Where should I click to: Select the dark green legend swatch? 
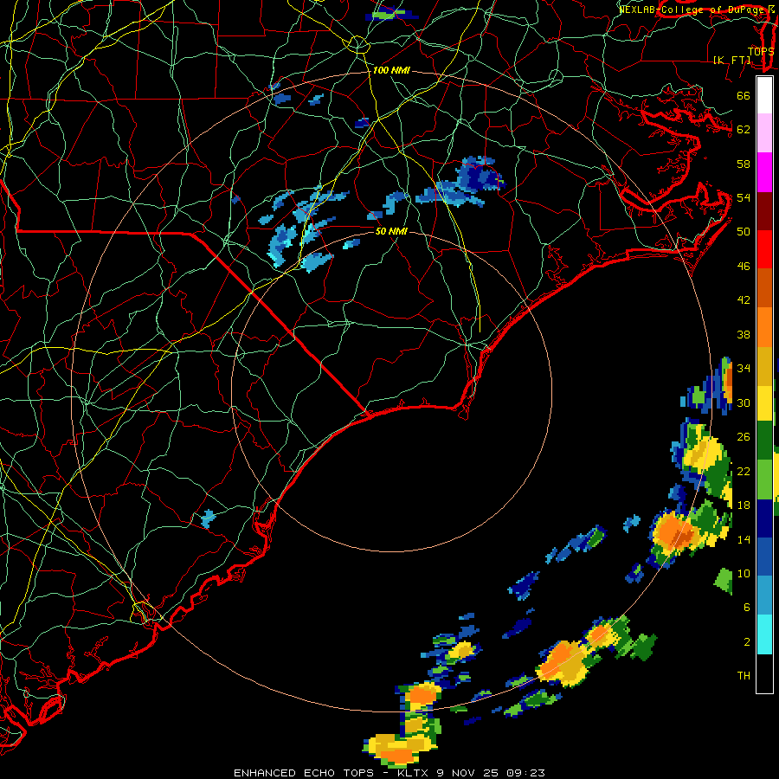click(764, 441)
